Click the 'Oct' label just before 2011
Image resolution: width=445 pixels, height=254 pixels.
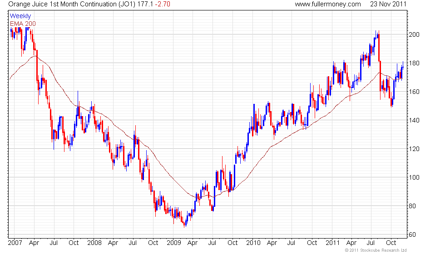point(312,243)
